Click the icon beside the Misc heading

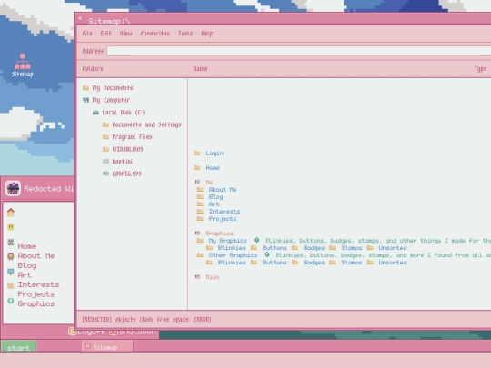click(x=197, y=276)
